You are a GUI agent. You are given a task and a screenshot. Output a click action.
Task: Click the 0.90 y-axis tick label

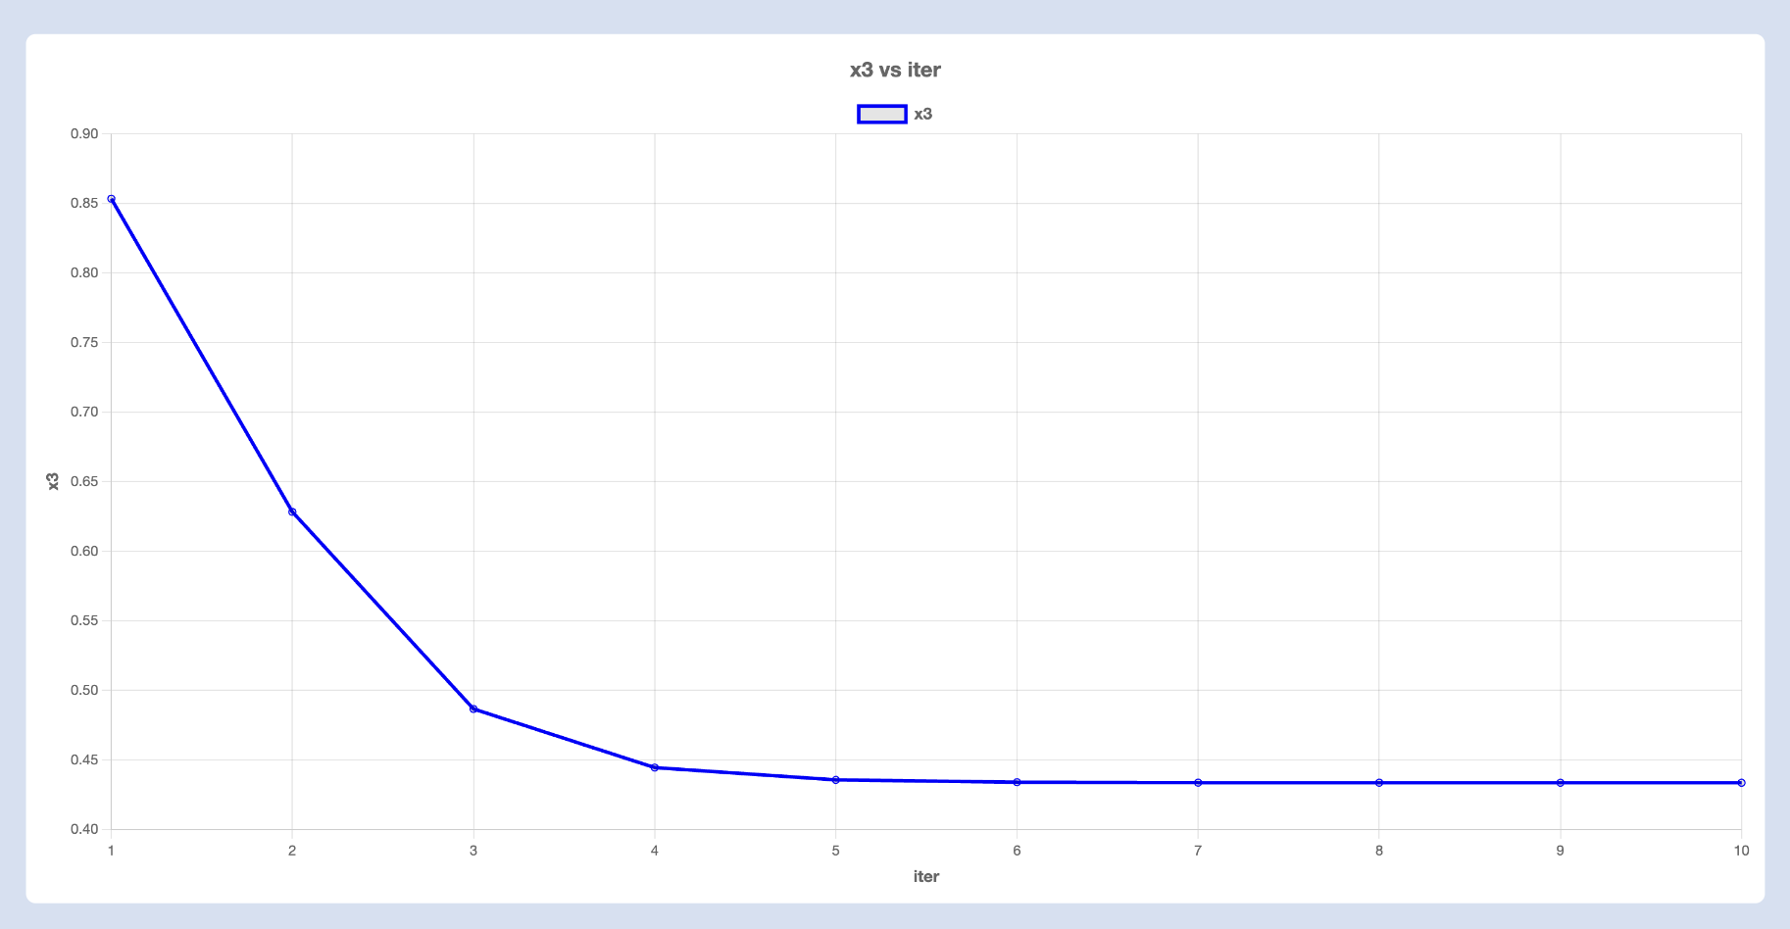(84, 134)
